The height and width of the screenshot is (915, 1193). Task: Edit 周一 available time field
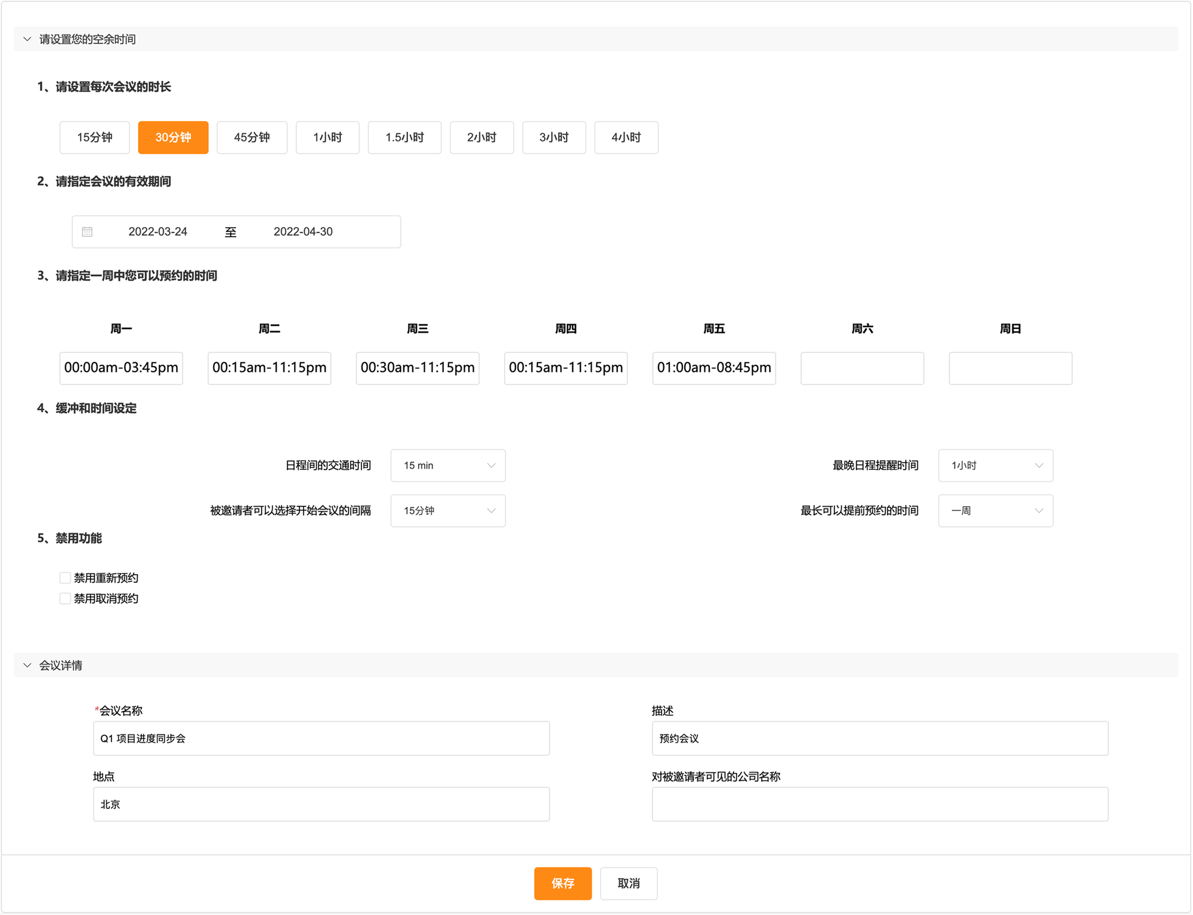[121, 368]
